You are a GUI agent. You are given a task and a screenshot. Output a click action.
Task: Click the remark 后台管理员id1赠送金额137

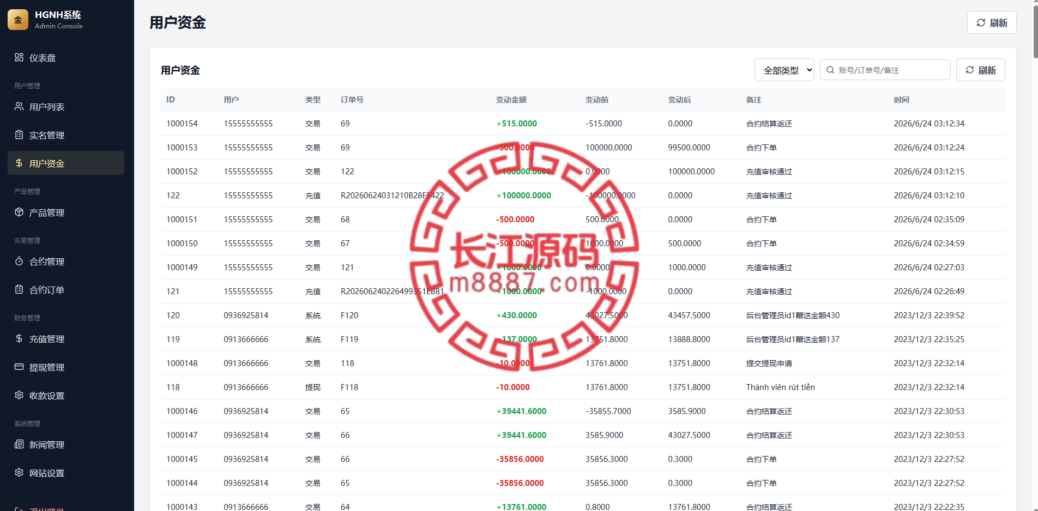coord(793,339)
